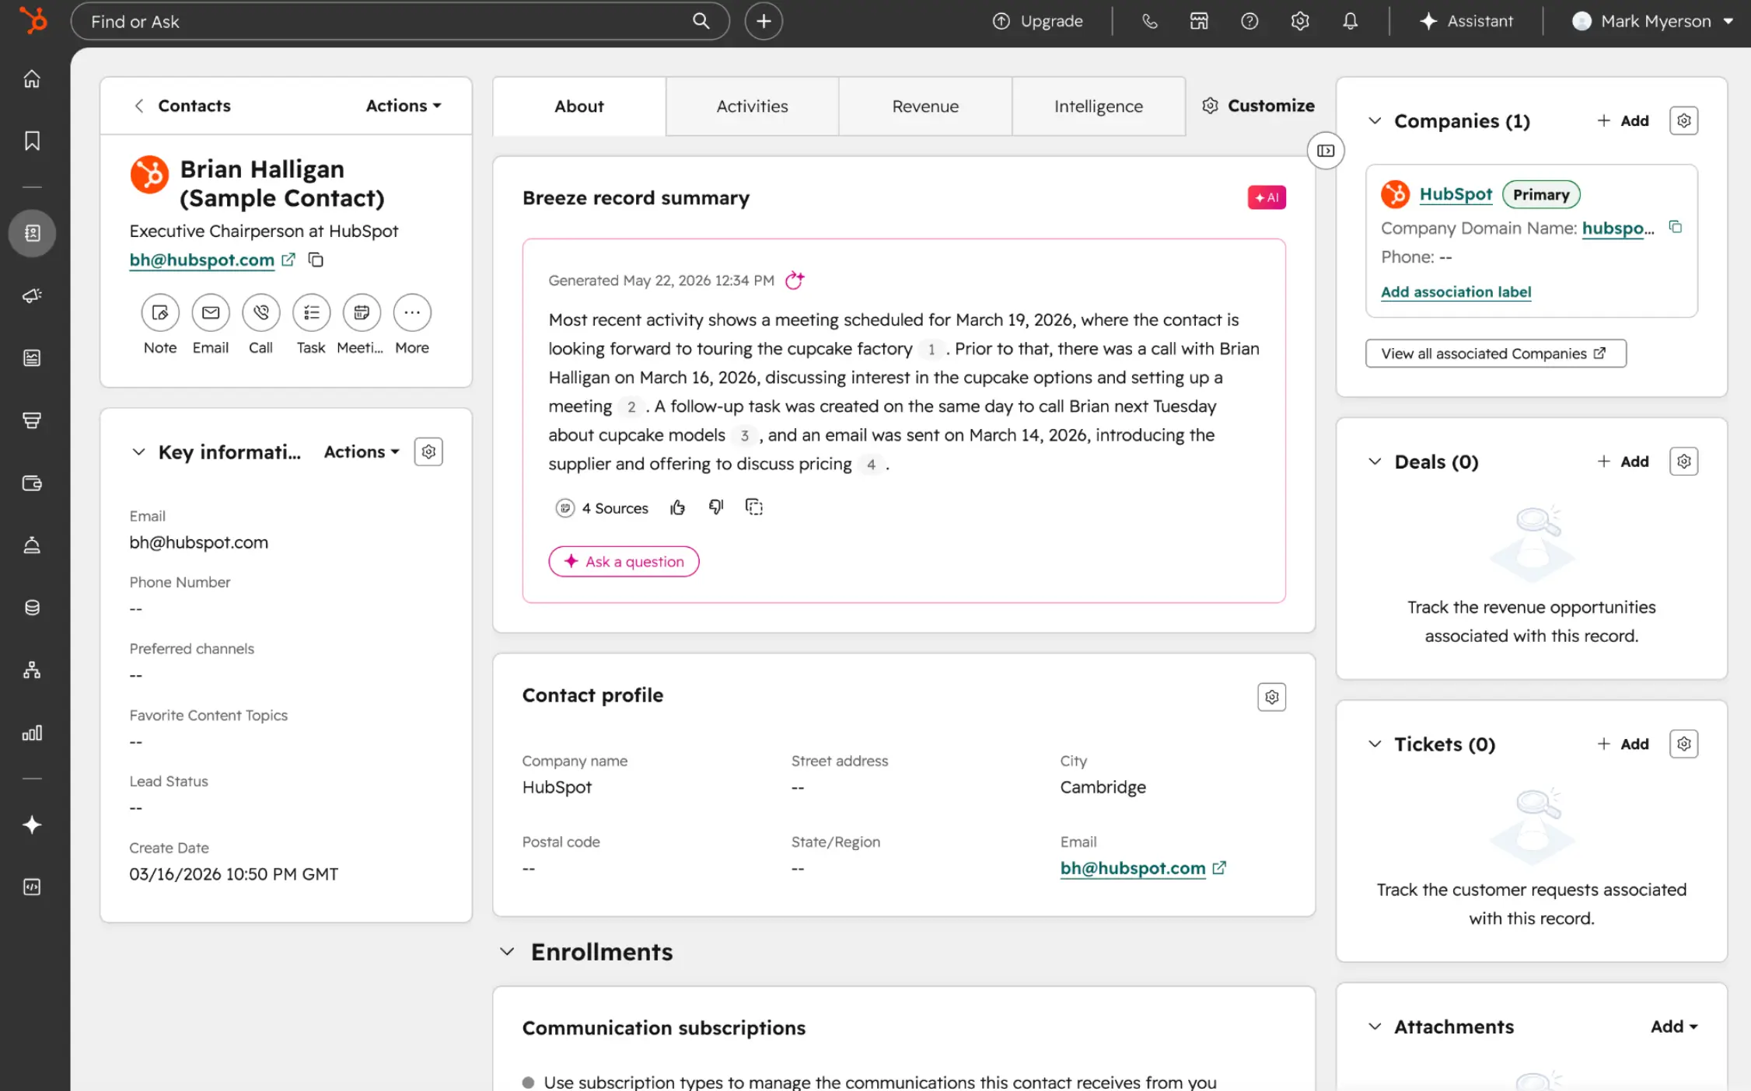Open the Sales sidebar icon
Screen dimensions: 1751x1091
(32, 420)
